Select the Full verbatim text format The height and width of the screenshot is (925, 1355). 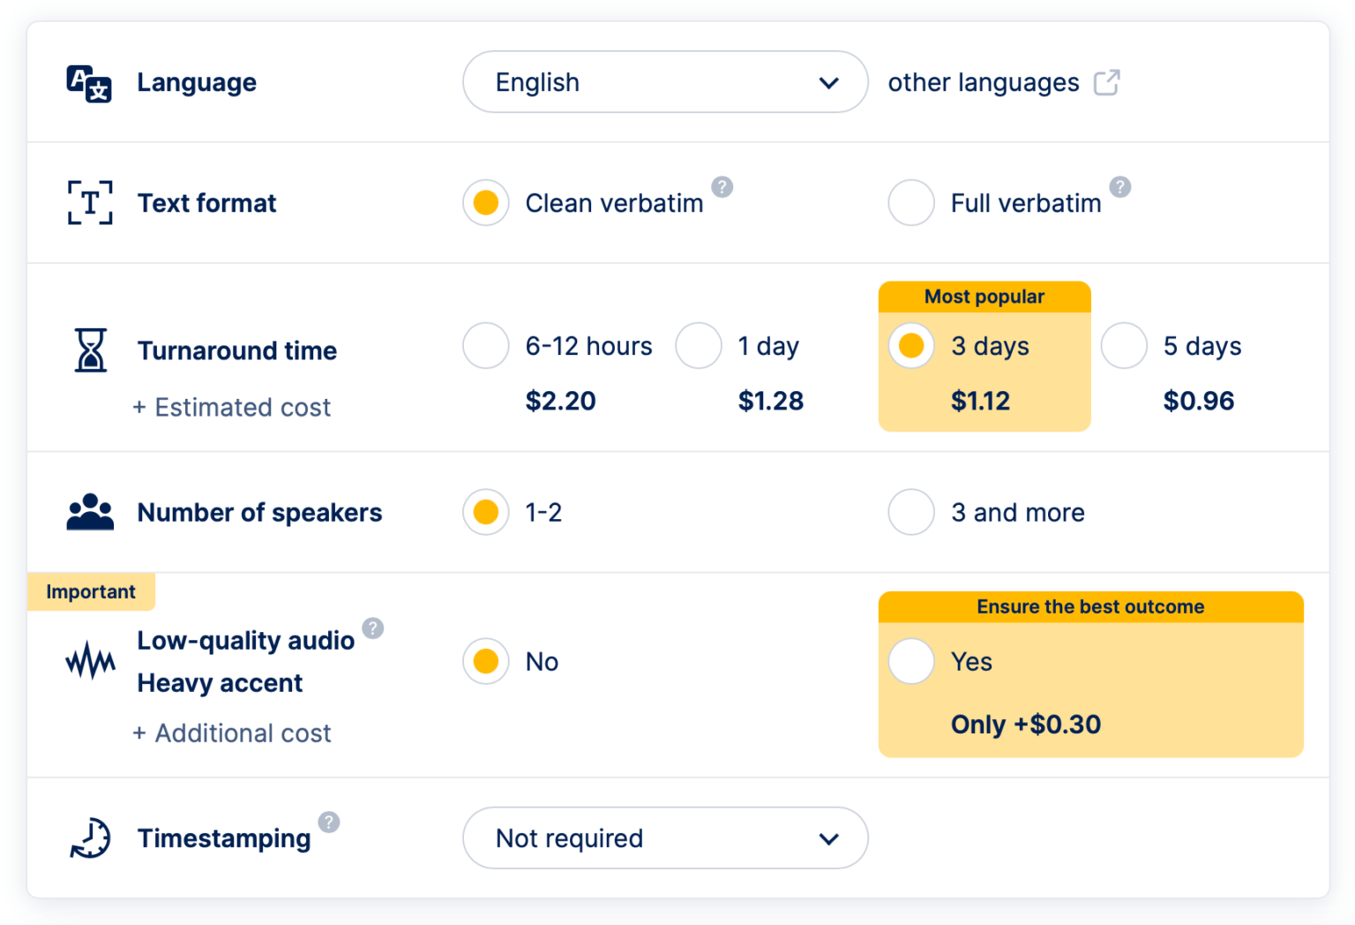(911, 202)
